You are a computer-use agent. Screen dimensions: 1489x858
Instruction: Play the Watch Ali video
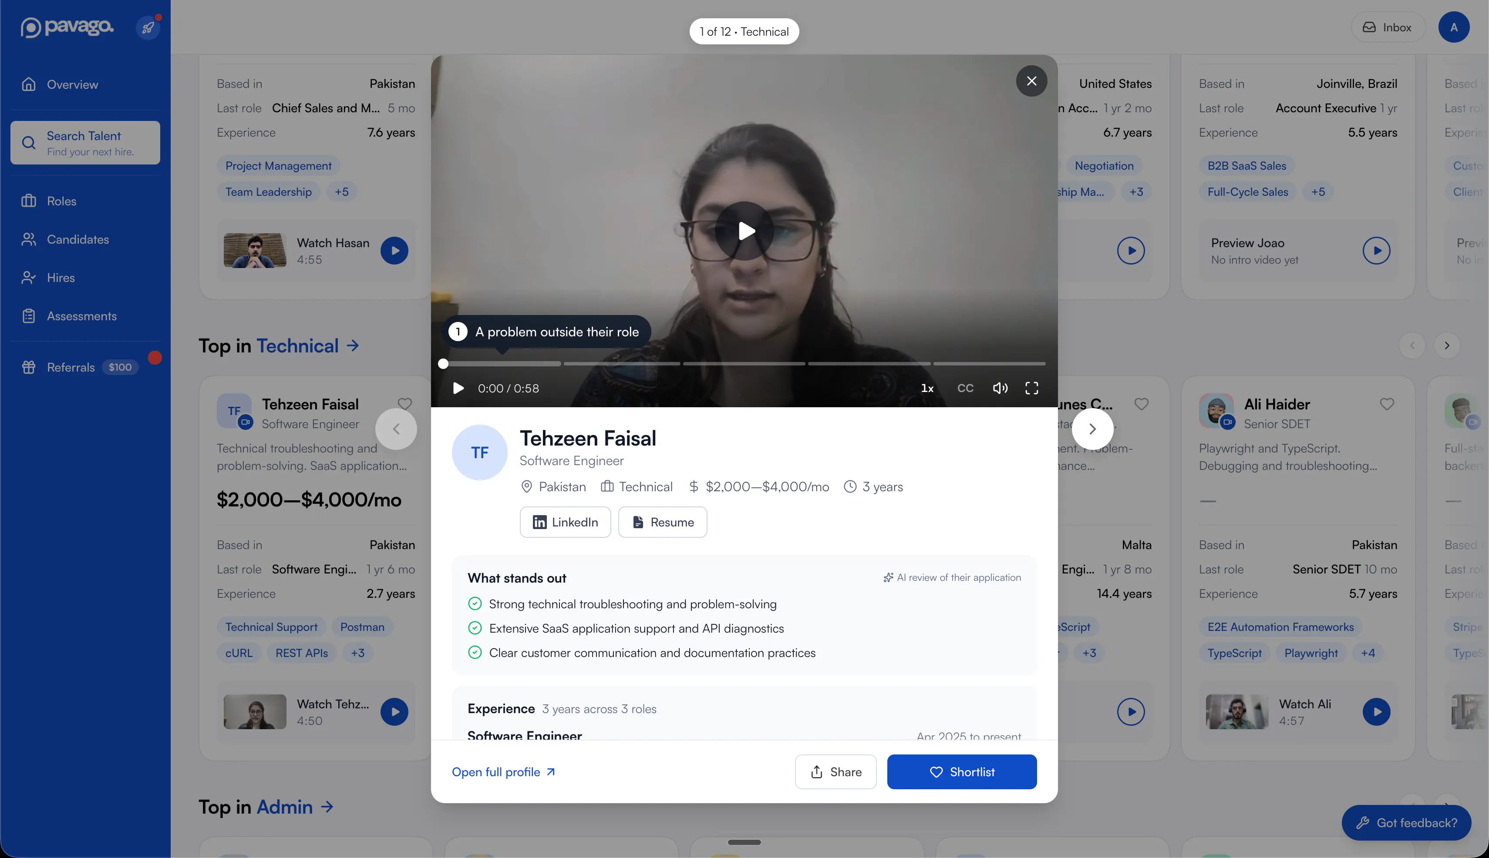tap(1376, 712)
